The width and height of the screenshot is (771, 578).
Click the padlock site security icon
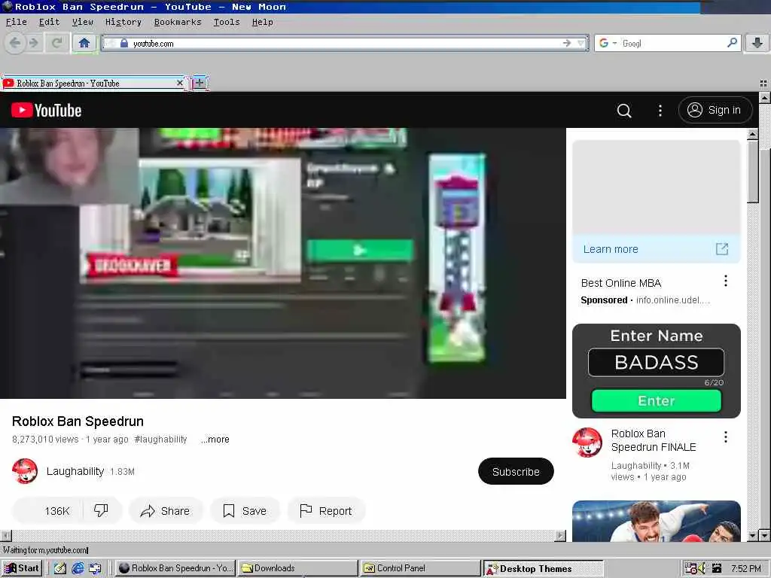124,43
